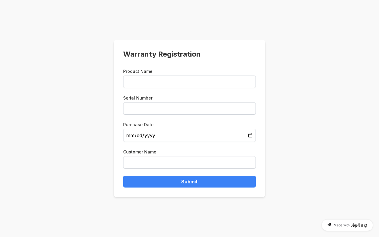The image size is (379, 237).
Task: Select the Customer Name input field
Action: pyautogui.click(x=189, y=162)
